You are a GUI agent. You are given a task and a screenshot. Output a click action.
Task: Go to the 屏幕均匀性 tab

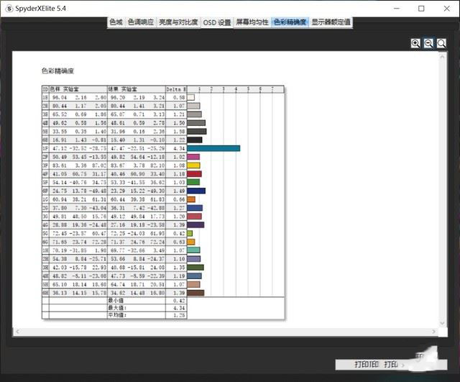(x=252, y=22)
